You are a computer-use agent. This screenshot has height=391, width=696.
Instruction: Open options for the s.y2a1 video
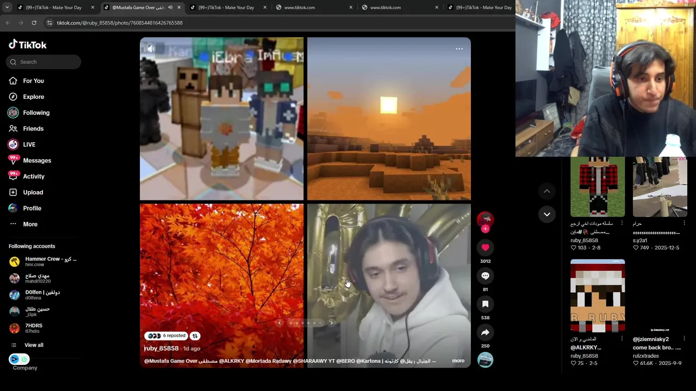(684, 223)
